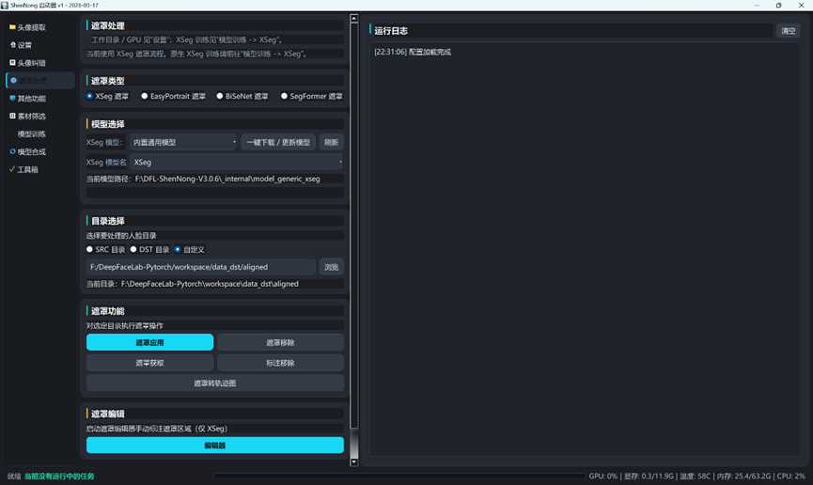Select the EasyPortrait 遮罩 radio option
This screenshot has width=813, height=485.
173,97
